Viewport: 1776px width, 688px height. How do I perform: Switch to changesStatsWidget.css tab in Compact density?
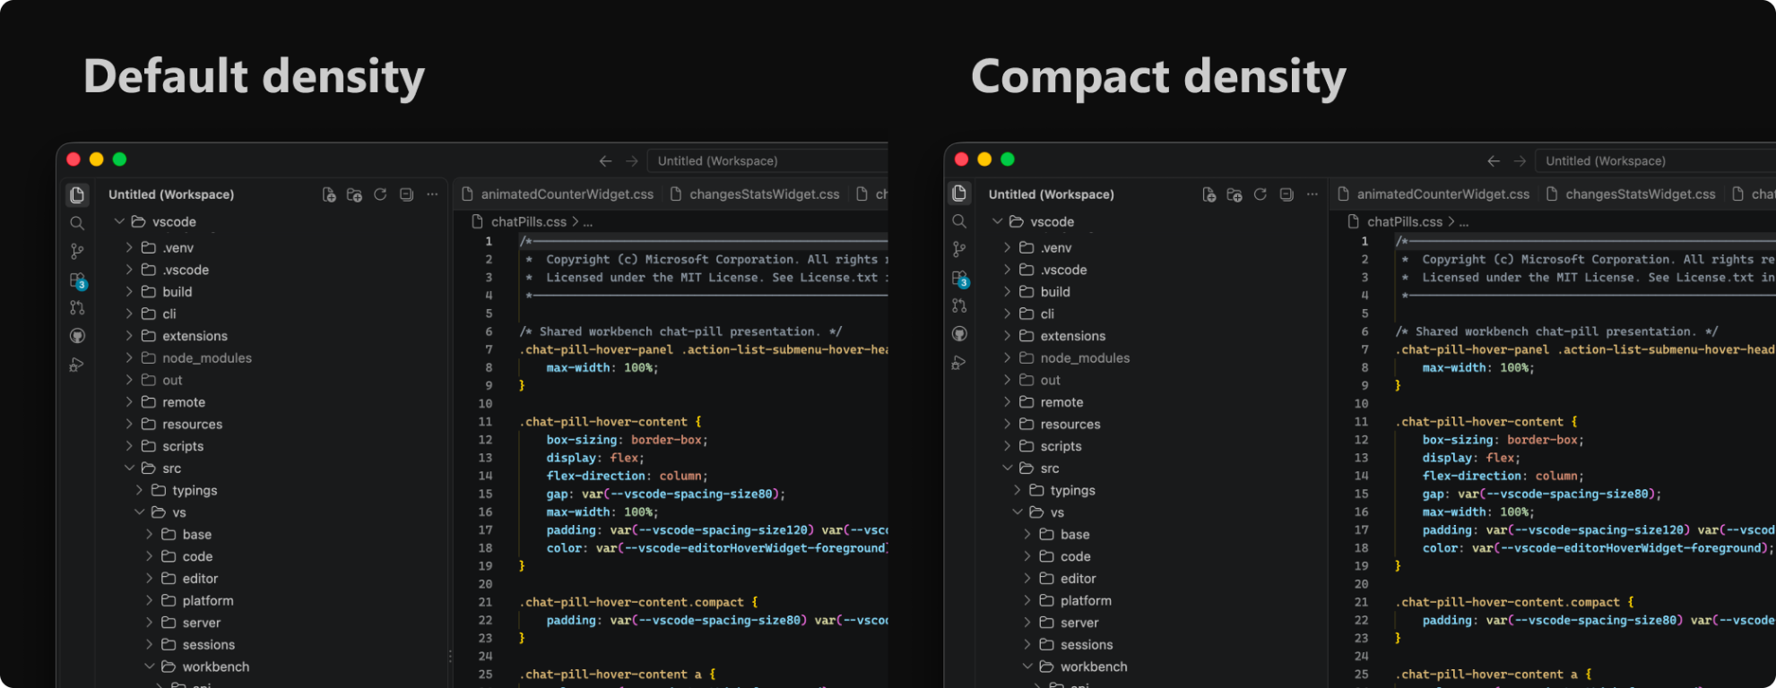pyautogui.click(x=1631, y=194)
